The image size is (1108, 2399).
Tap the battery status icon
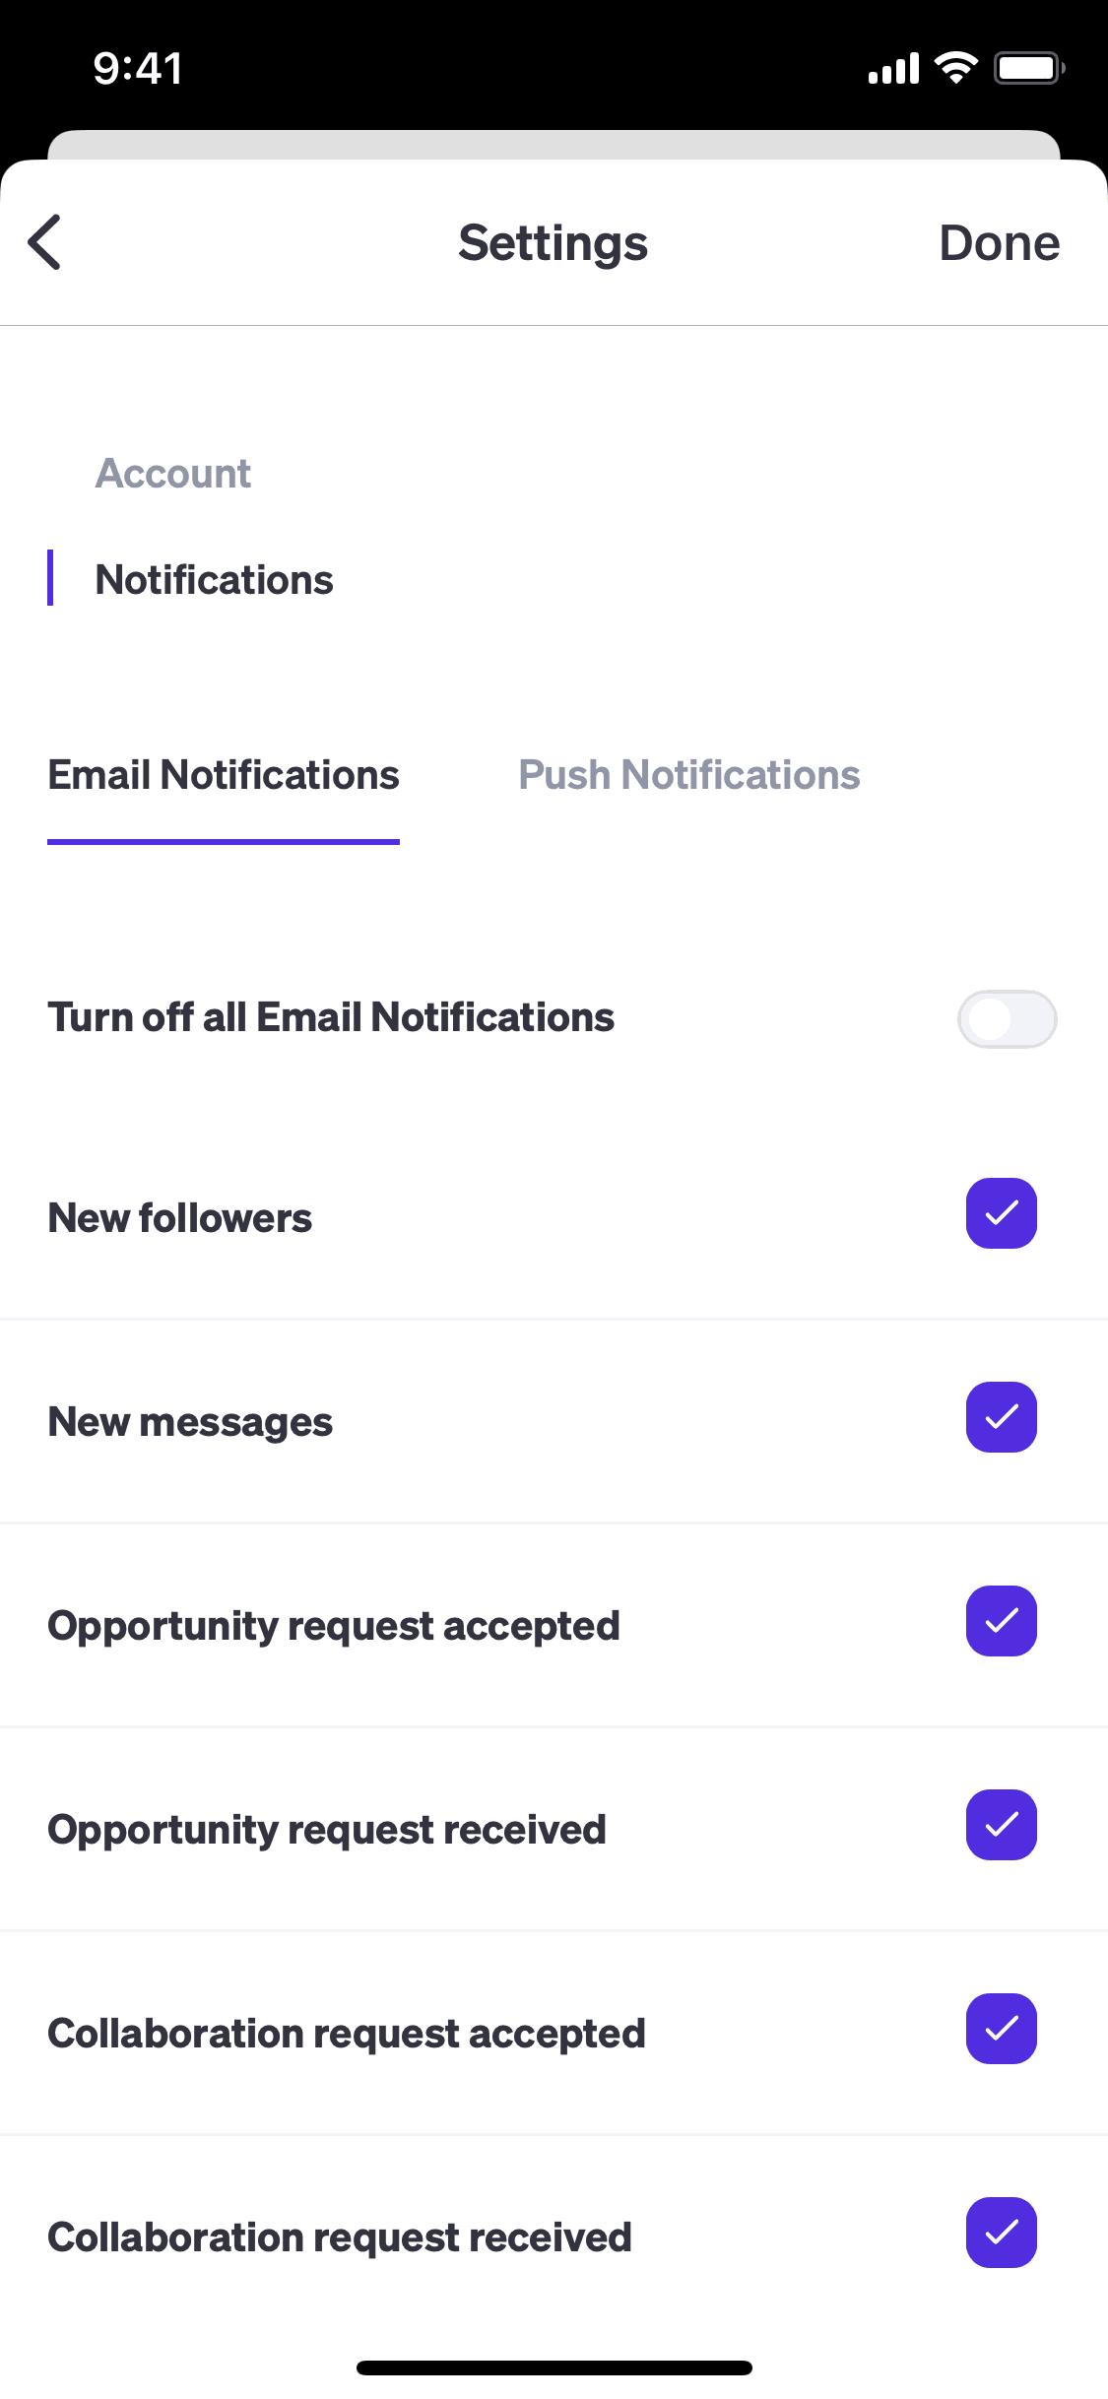(x=1029, y=68)
